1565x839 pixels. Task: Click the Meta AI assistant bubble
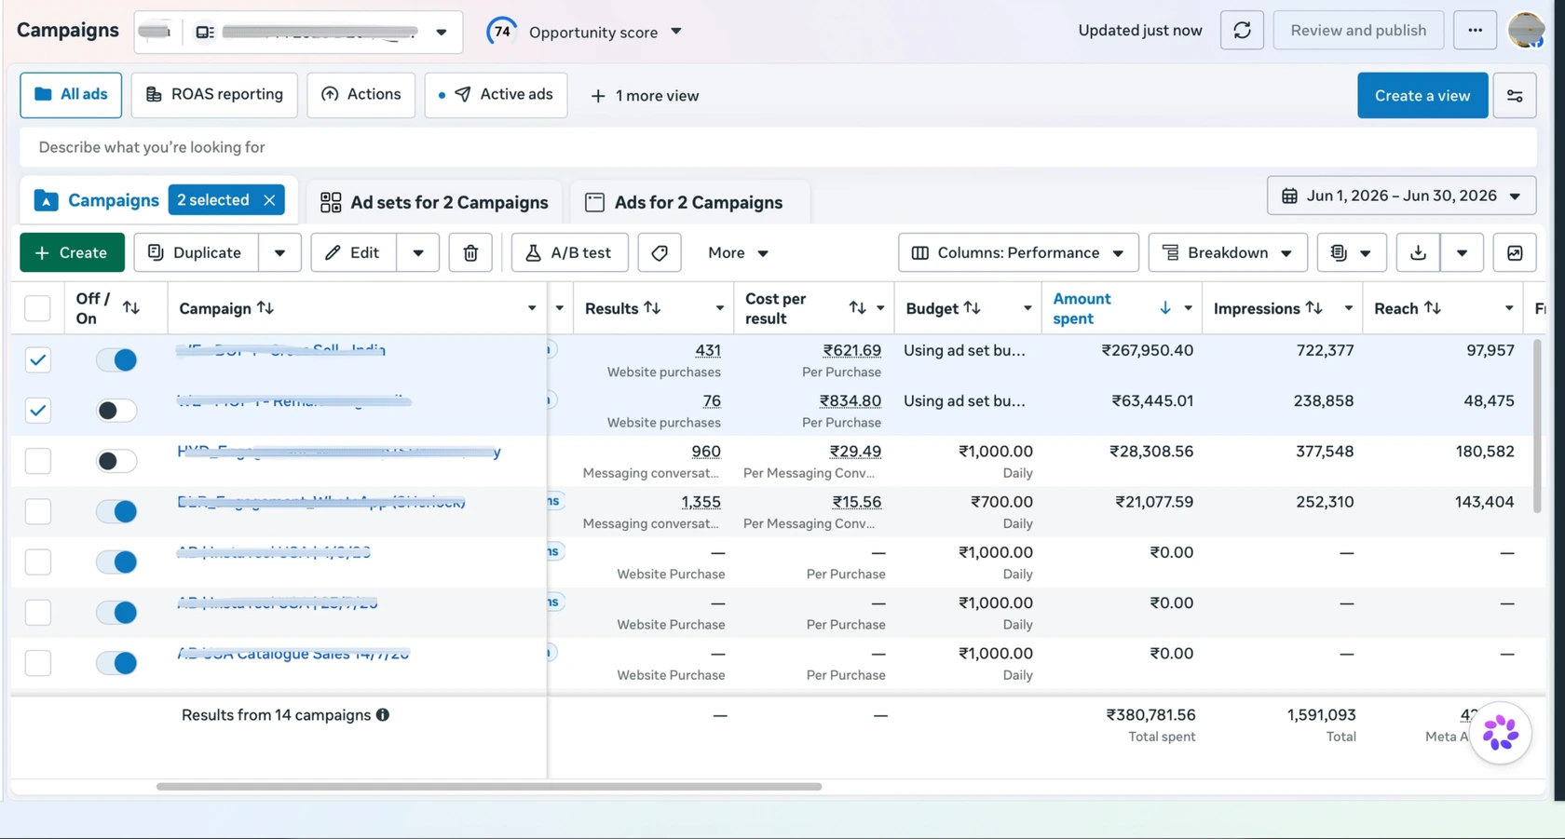(1500, 733)
